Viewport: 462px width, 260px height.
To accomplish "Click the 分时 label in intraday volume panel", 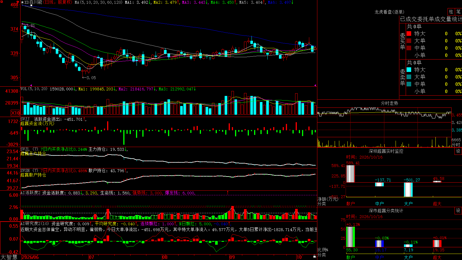I will [x=456, y=145].
